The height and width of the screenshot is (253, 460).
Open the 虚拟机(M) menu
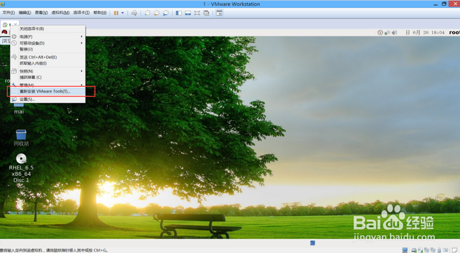pos(60,12)
